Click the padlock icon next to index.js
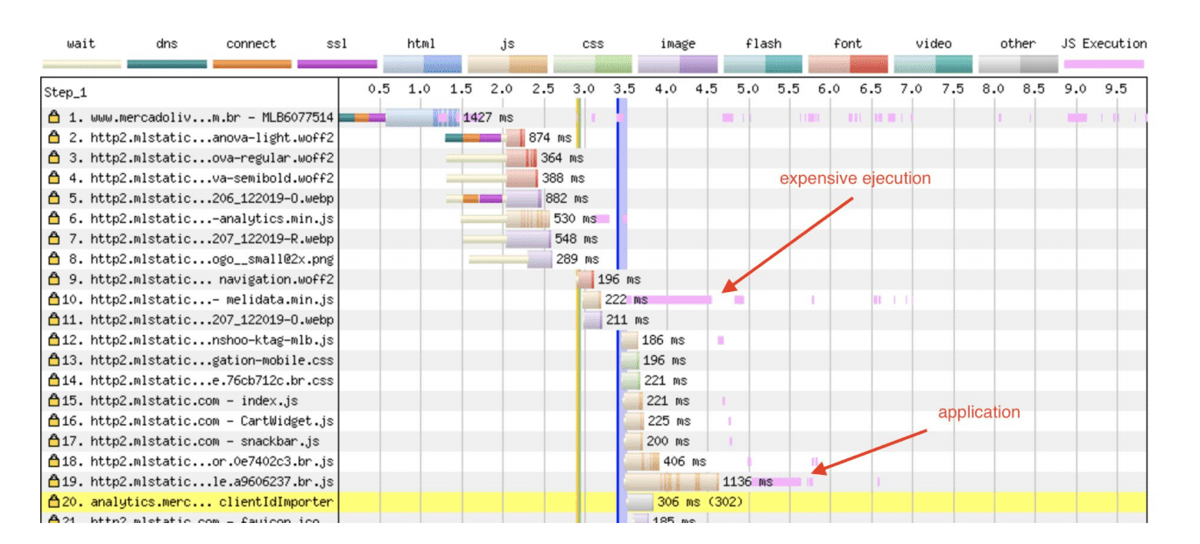Viewport: 1200px width, 544px height. pyautogui.click(x=54, y=401)
